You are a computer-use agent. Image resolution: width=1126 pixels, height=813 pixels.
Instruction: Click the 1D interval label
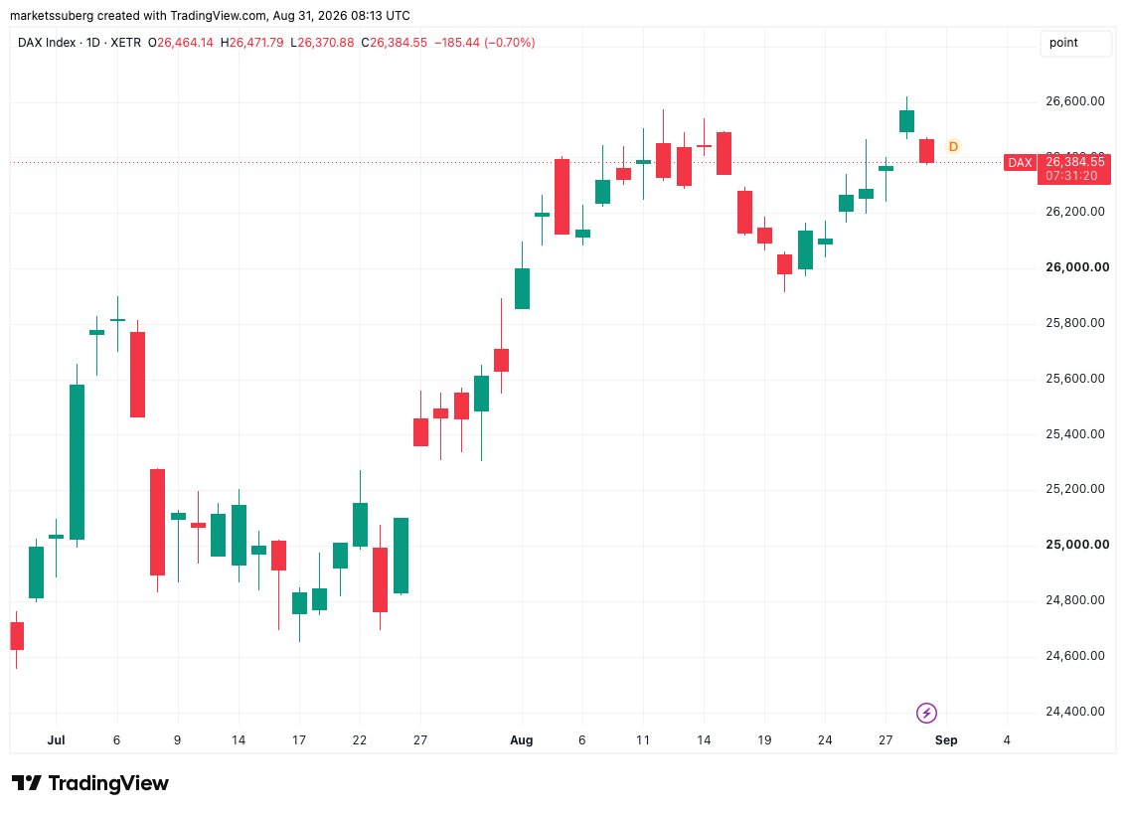pyautogui.click(x=93, y=43)
